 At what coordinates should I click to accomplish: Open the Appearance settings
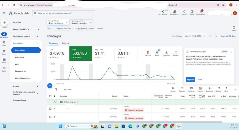[174, 12]
